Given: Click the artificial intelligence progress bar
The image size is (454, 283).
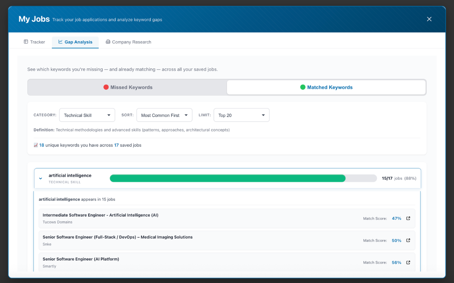Looking at the screenshot, I should click(243, 178).
